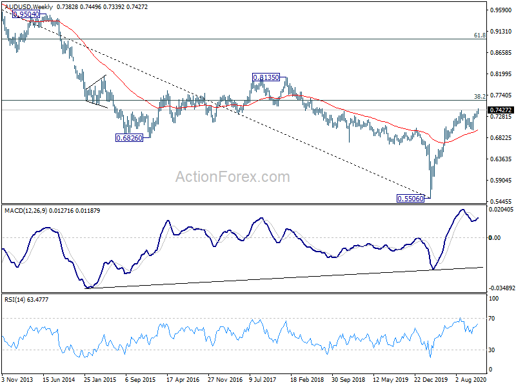The image size is (516, 387).
Task: Click the 22 Dec 2019 date label
Action: point(431,379)
